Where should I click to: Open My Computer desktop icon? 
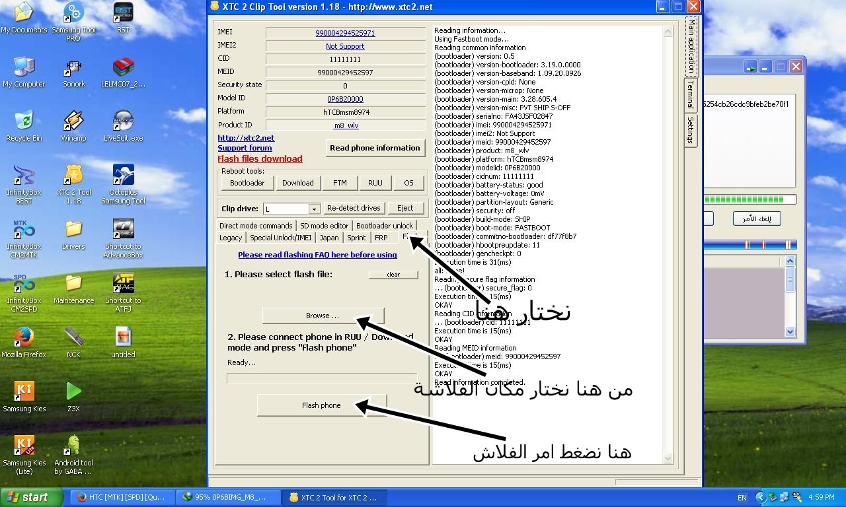coord(24,72)
